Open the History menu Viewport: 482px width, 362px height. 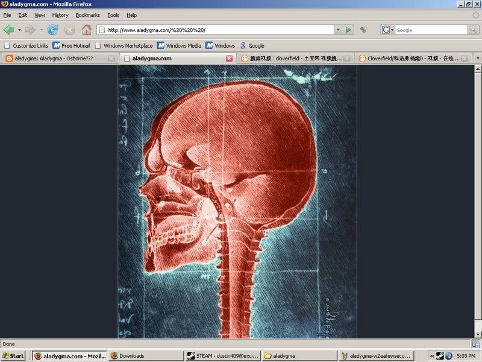[x=60, y=15]
